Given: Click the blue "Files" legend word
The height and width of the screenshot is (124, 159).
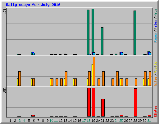Looking at the screenshot, I should coord(155,24).
